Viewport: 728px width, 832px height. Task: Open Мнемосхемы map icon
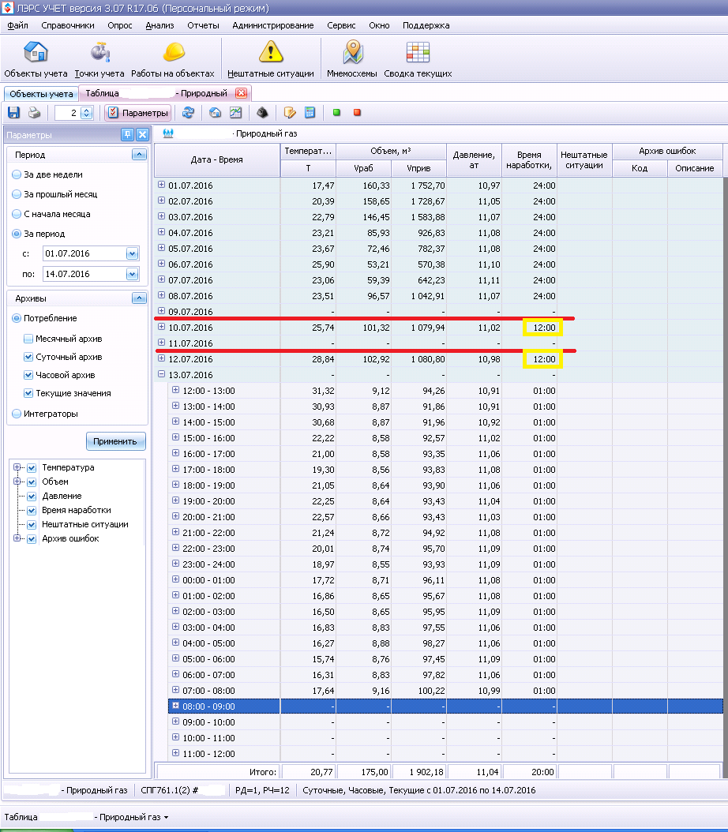click(353, 52)
